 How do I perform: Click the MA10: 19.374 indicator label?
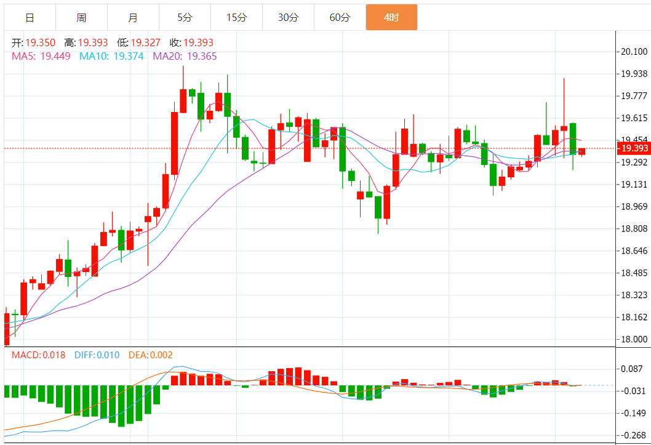point(111,56)
